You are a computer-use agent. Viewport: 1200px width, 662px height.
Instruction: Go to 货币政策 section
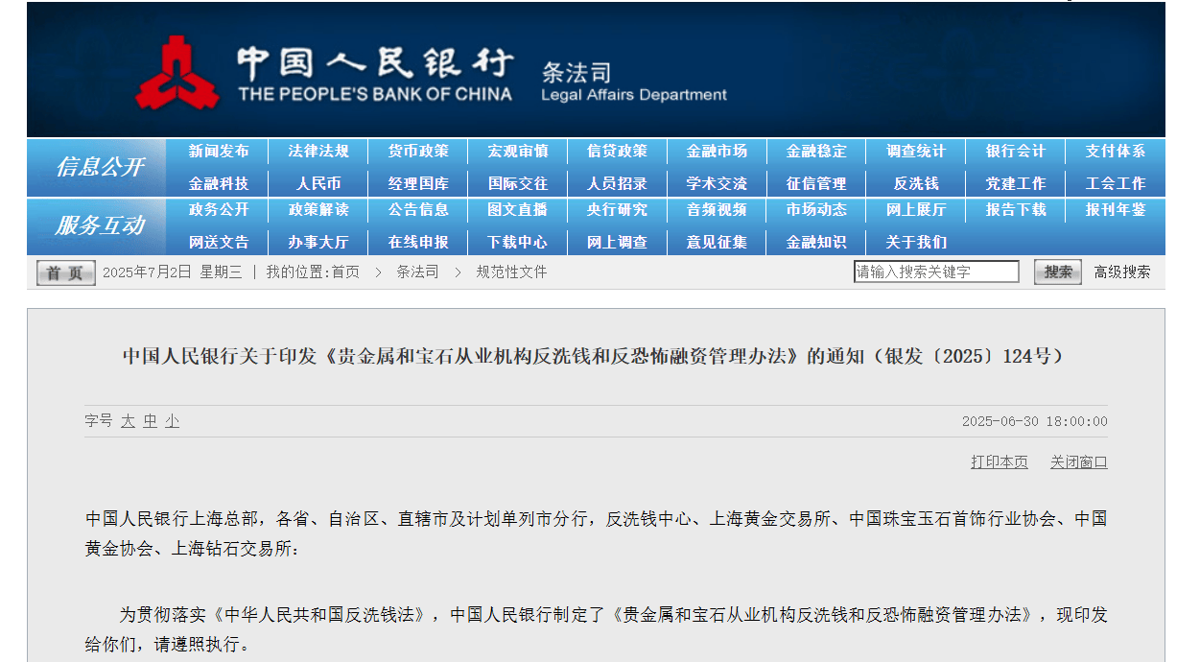(418, 152)
